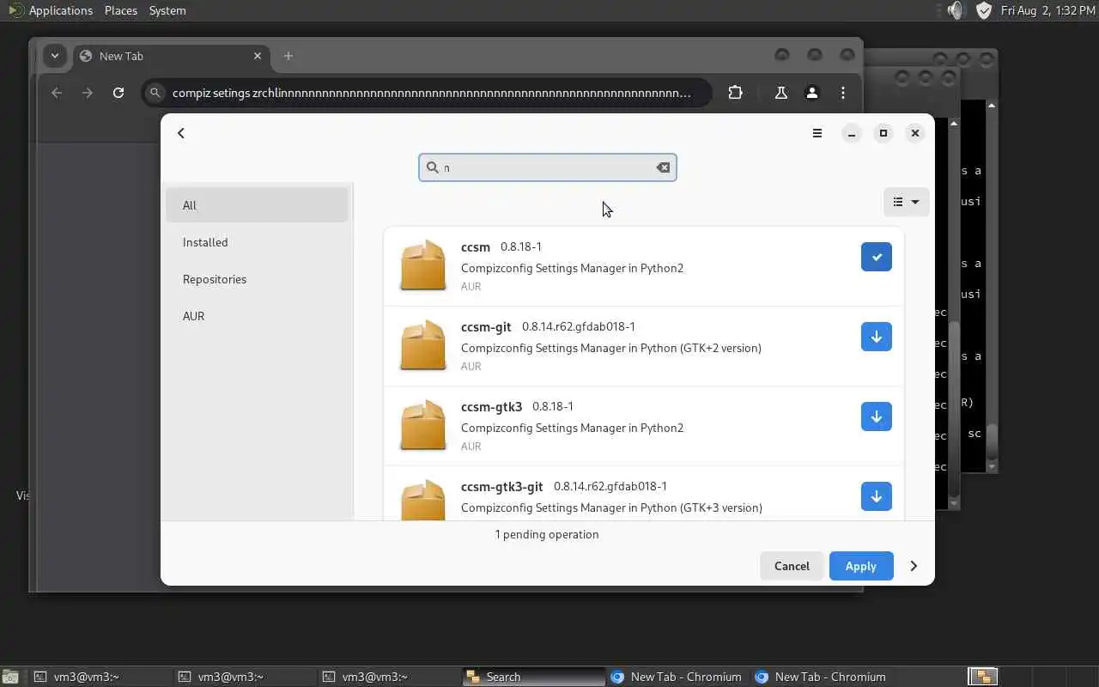Open the ccsm package box icon
Viewport: 1099px width, 687px height.
tap(423, 265)
